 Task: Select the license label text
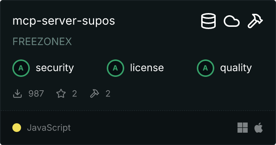pos(147,68)
